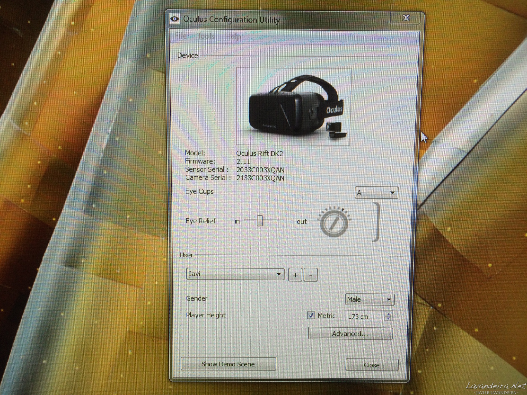Open the user profile dropdown showing Javi
The height and width of the screenshot is (395, 527).
coord(235,274)
